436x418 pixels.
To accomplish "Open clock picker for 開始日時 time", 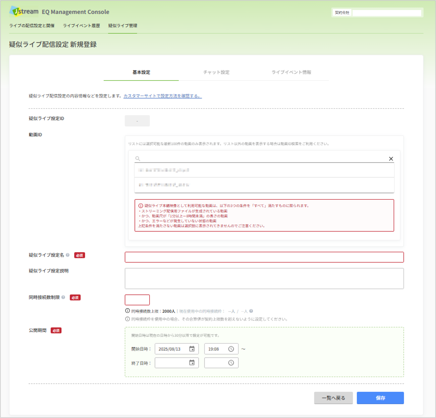I will point(231,349).
